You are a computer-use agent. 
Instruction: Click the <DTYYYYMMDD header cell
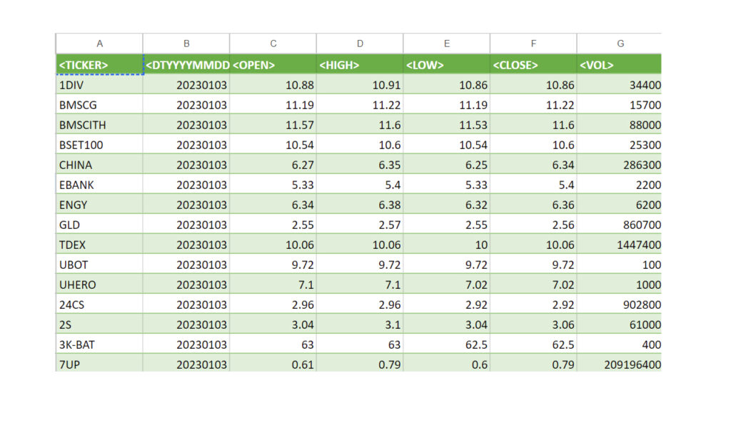coord(186,64)
